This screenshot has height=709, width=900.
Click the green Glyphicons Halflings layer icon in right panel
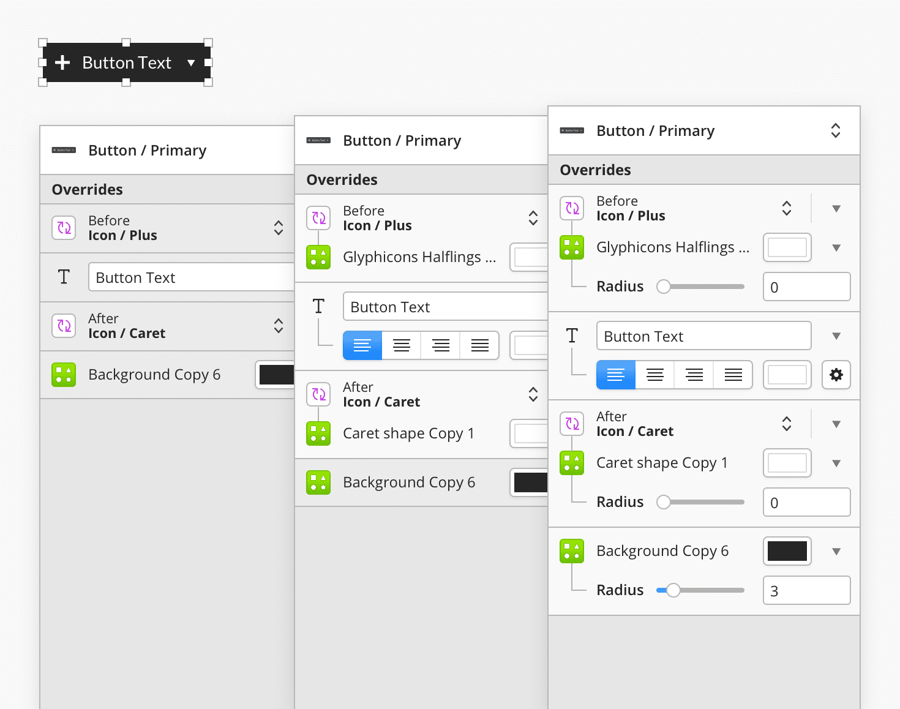point(572,247)
